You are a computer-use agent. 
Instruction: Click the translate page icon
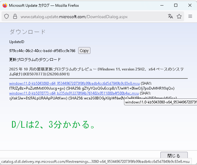pyautogui.click(x=170, y=17)
